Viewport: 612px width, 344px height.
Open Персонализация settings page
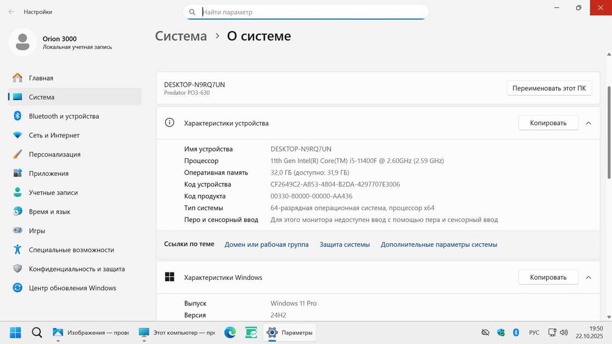point(75,154)
